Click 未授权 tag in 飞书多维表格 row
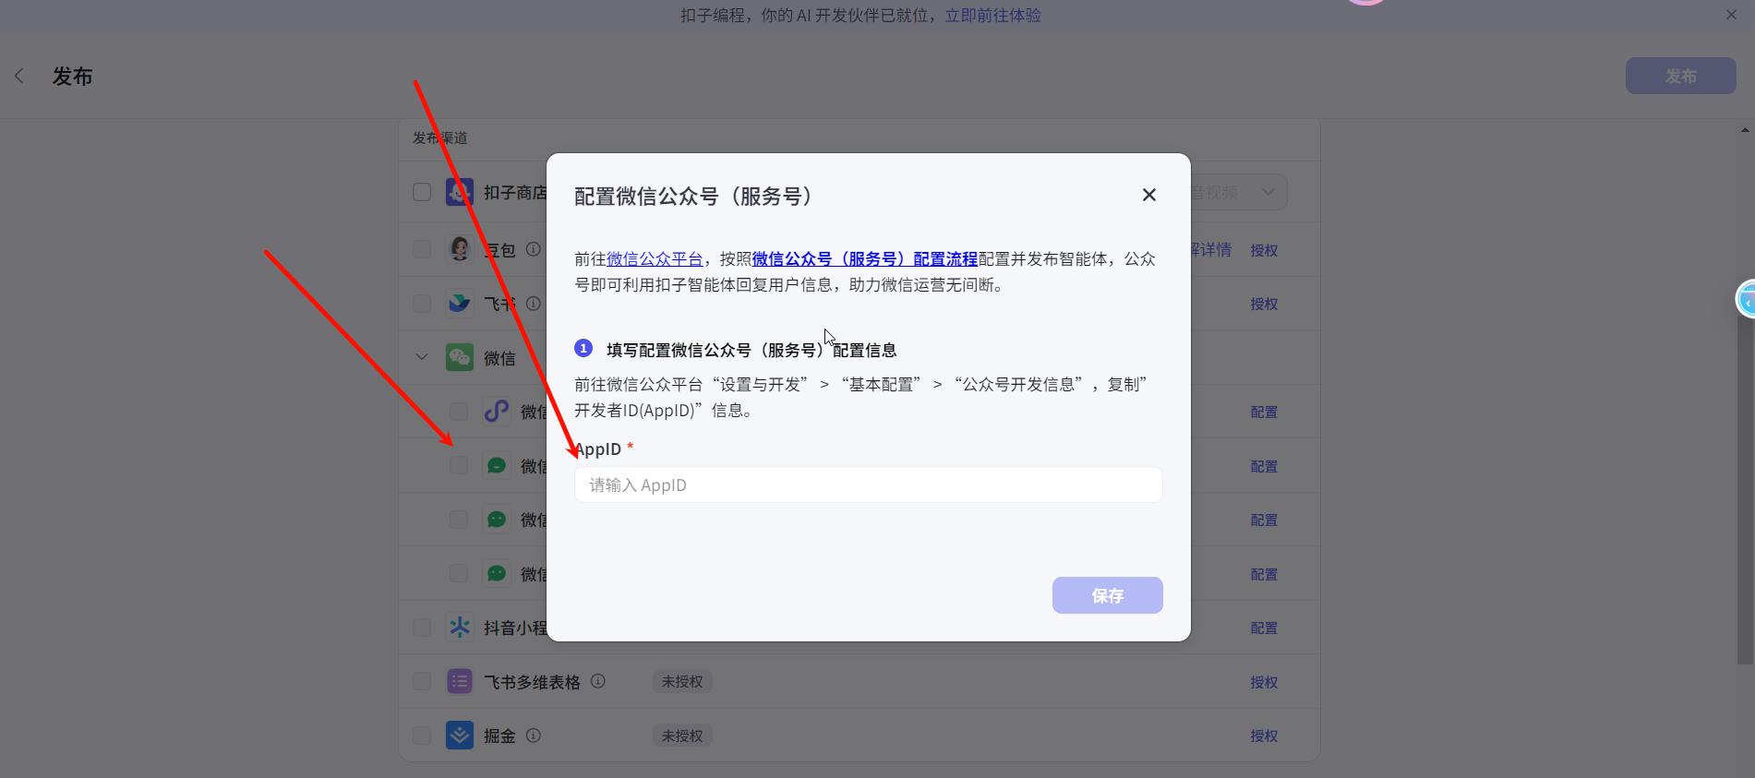The image size is (1755, 778). click(x=682, y=681)
